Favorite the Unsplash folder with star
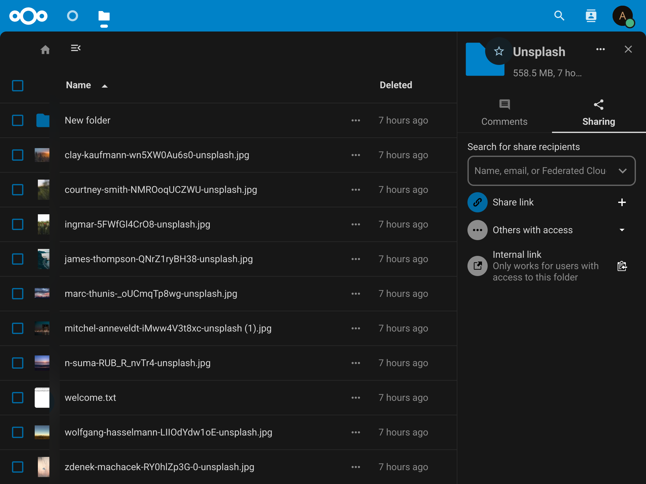 coord(499,51)
